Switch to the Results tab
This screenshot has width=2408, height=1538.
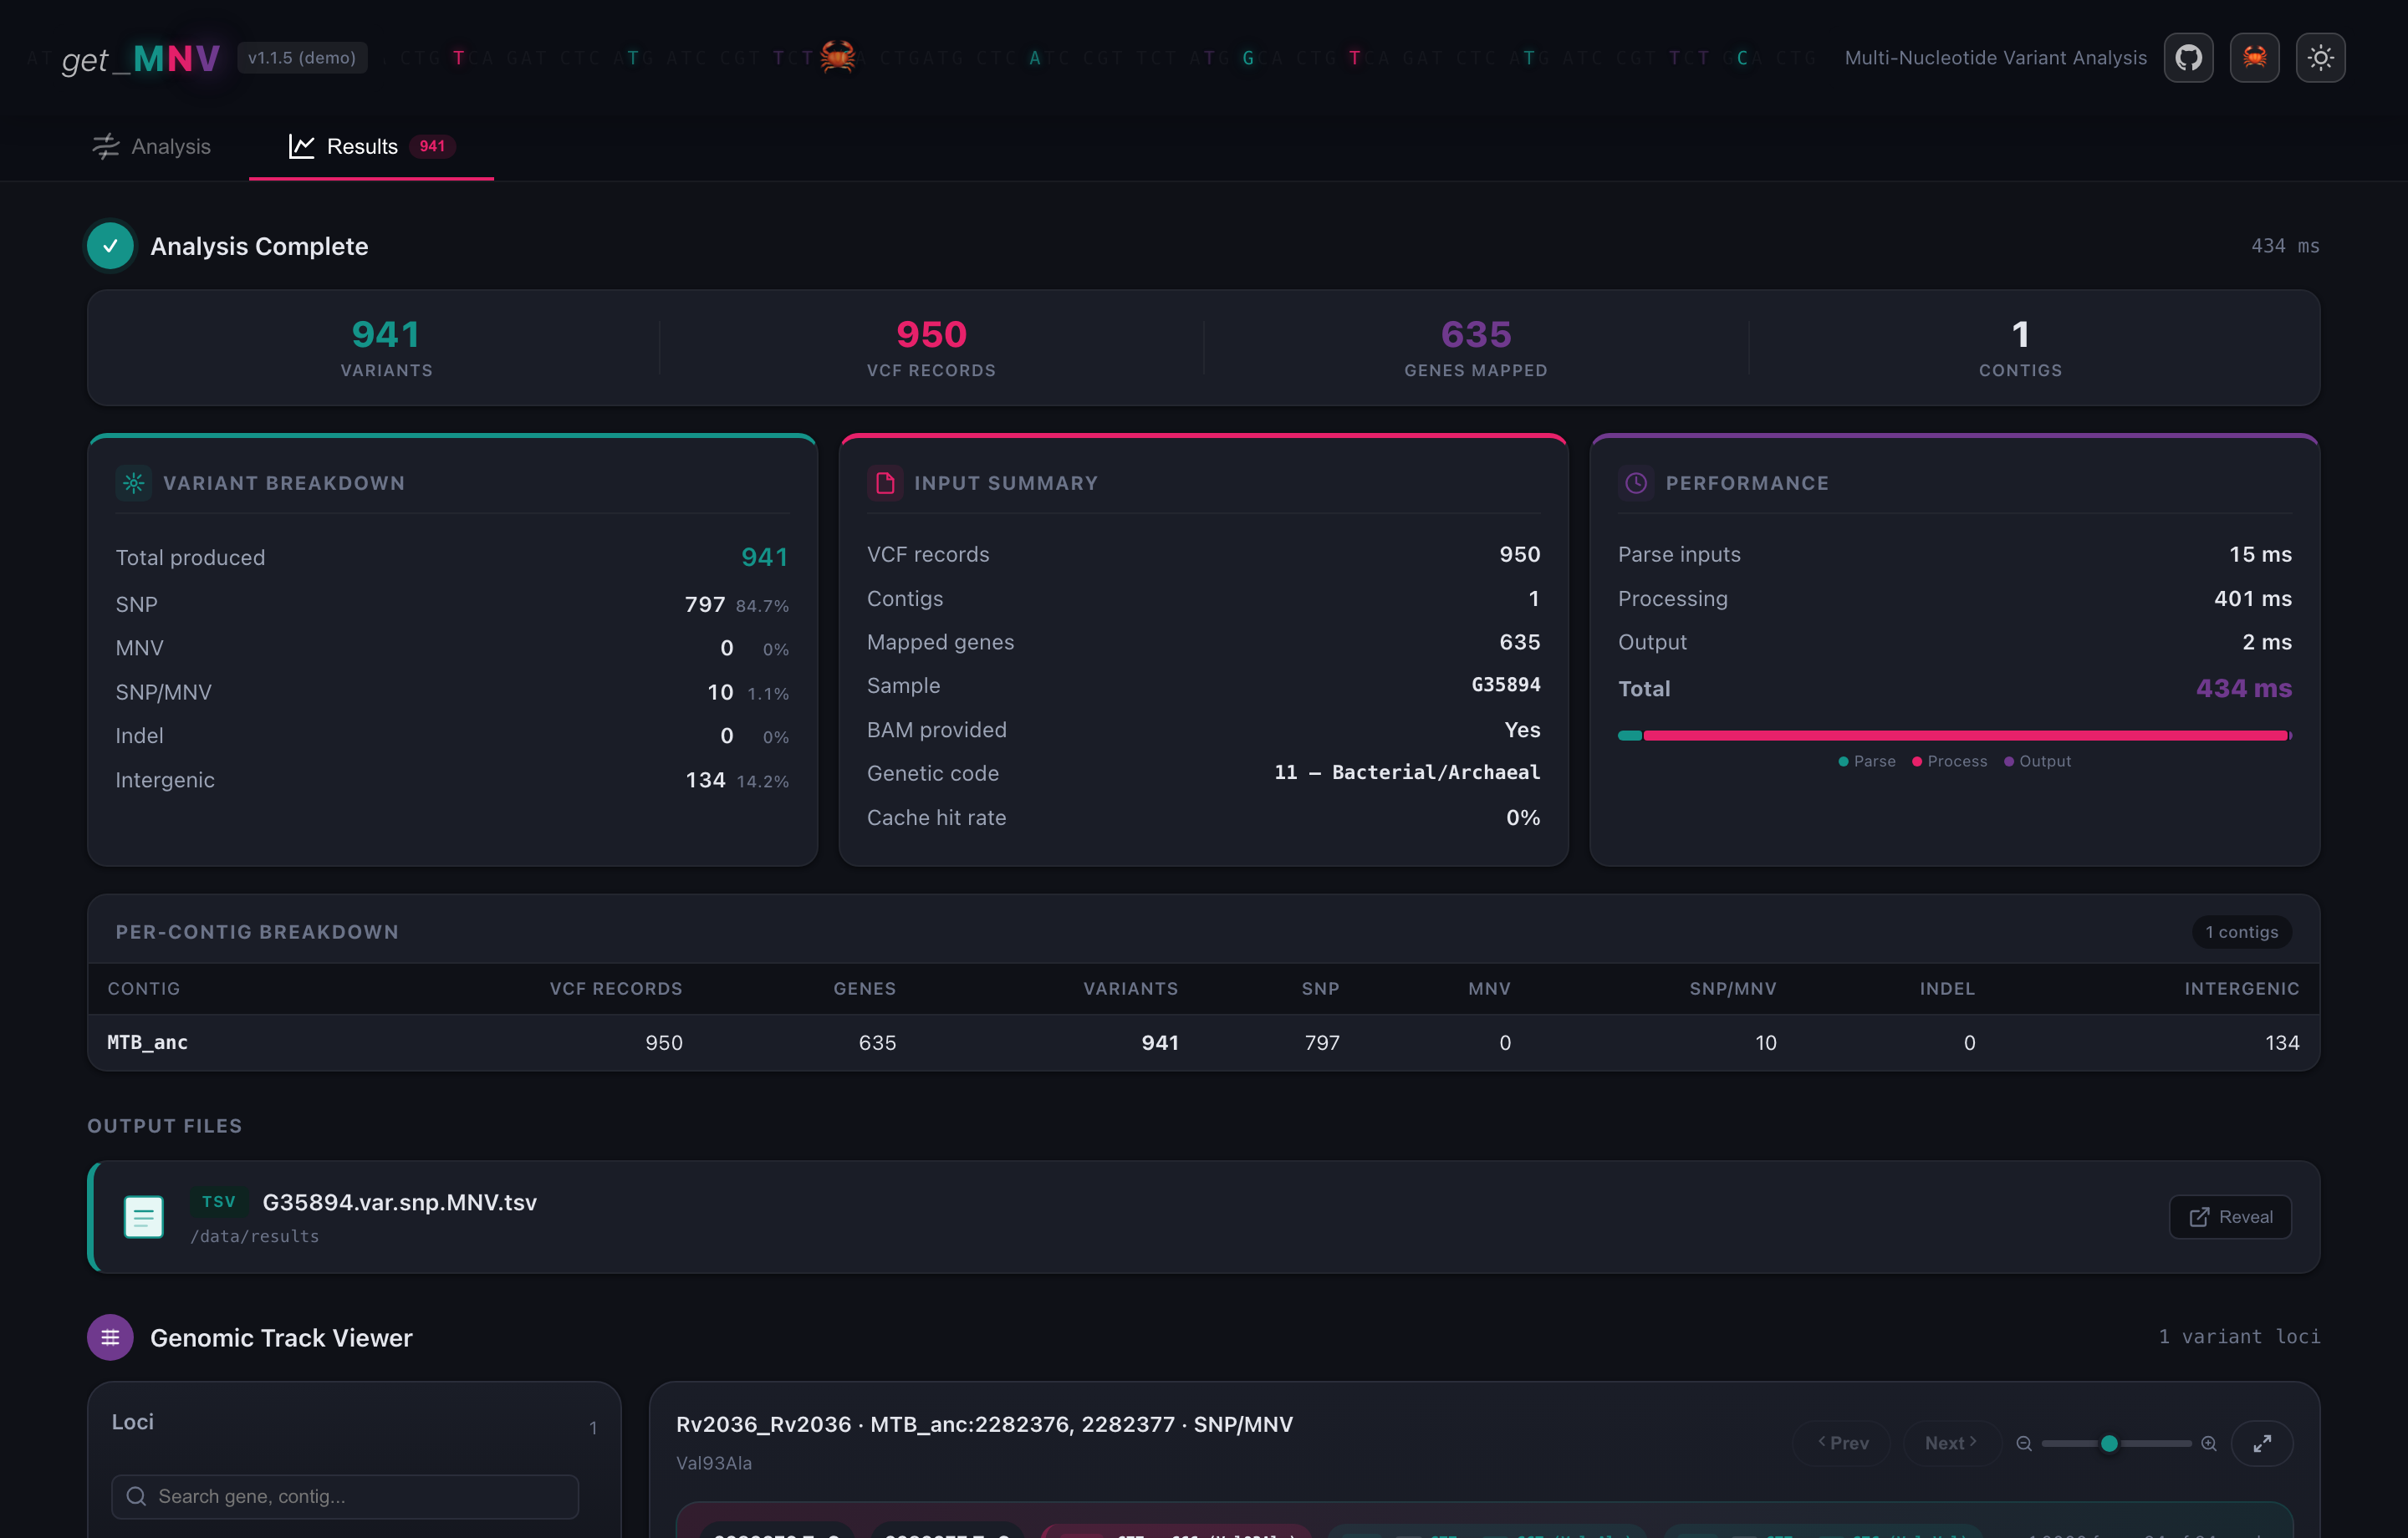pyautogui.click(x=371, y=146)
